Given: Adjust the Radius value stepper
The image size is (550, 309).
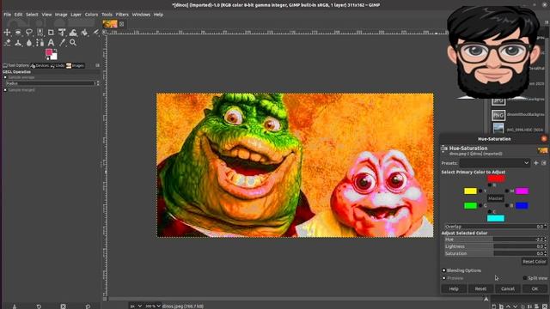Looking at the screenshot, I should click(x=98, y=83).
